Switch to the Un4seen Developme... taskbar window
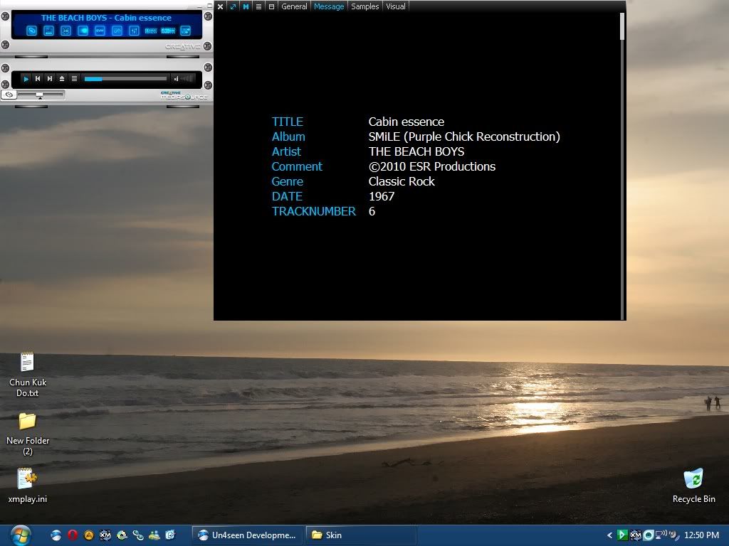Viewport: 729px width, 546px height. click(x=248, y=535)
